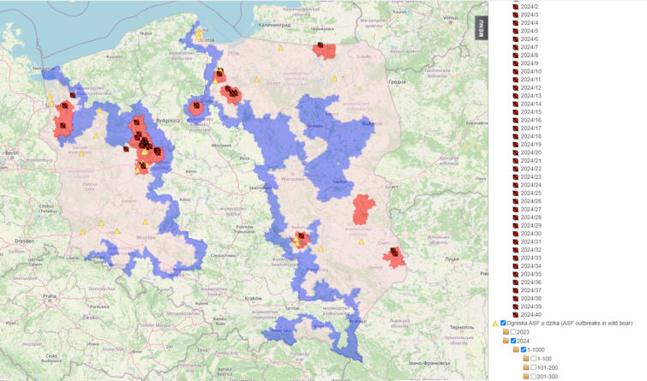Click the MENU tab on the map edge
This screenshot has width=647, height=381.
(482, 28)
